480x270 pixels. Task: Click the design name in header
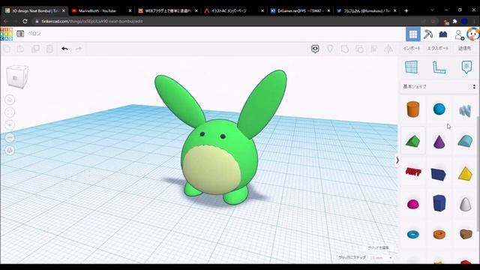tap(34, 34)
